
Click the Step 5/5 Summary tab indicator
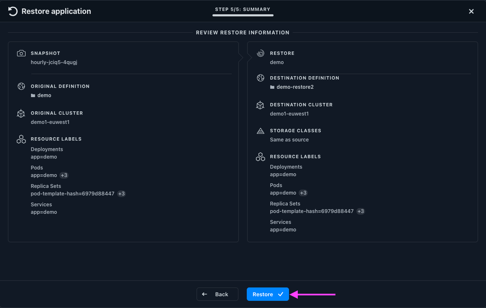pyautogui.click(x=243, y=11)
